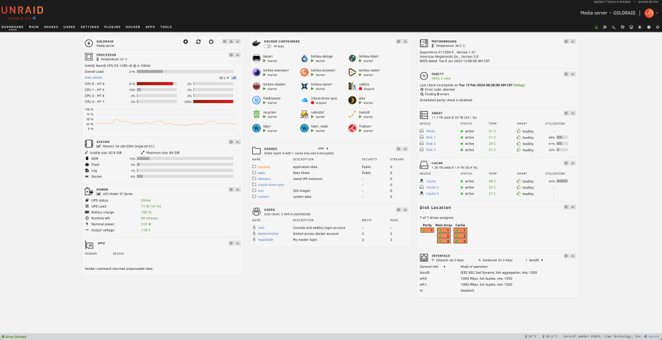Click the binhex-deluge container icon
Screen dimensions: 662x340
coord(305,58)
